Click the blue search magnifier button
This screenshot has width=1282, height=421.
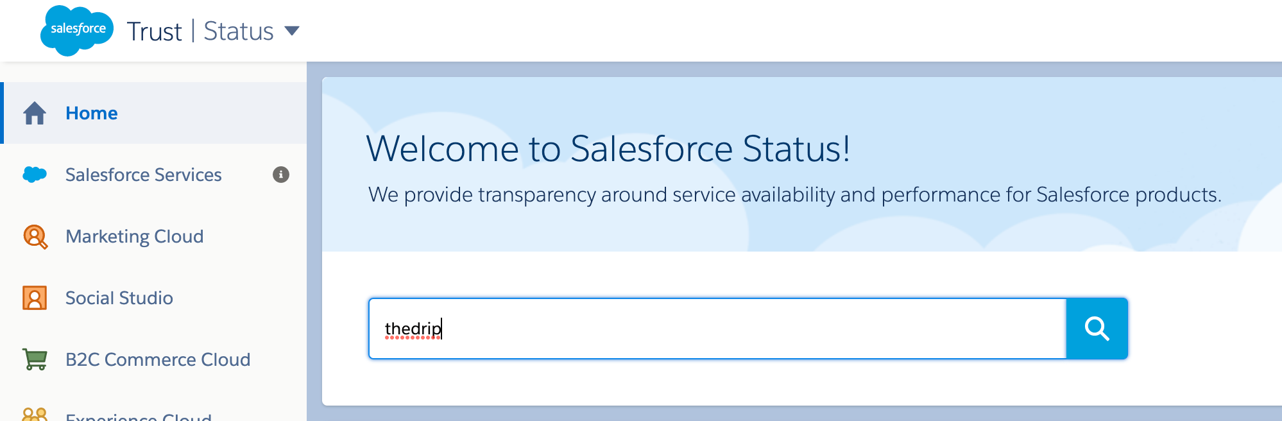pyautogui.click(x=1097, y=329)
